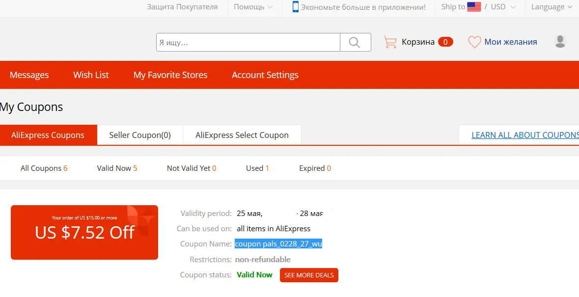Viewport: 579px width, 297px height.
Task: Focus the Я ищу search field
Action: [x=248, y=42]
